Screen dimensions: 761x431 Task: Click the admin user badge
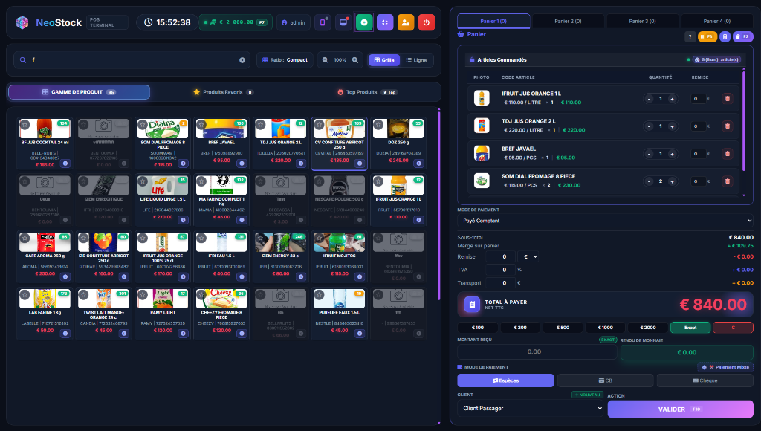[294, 22]
